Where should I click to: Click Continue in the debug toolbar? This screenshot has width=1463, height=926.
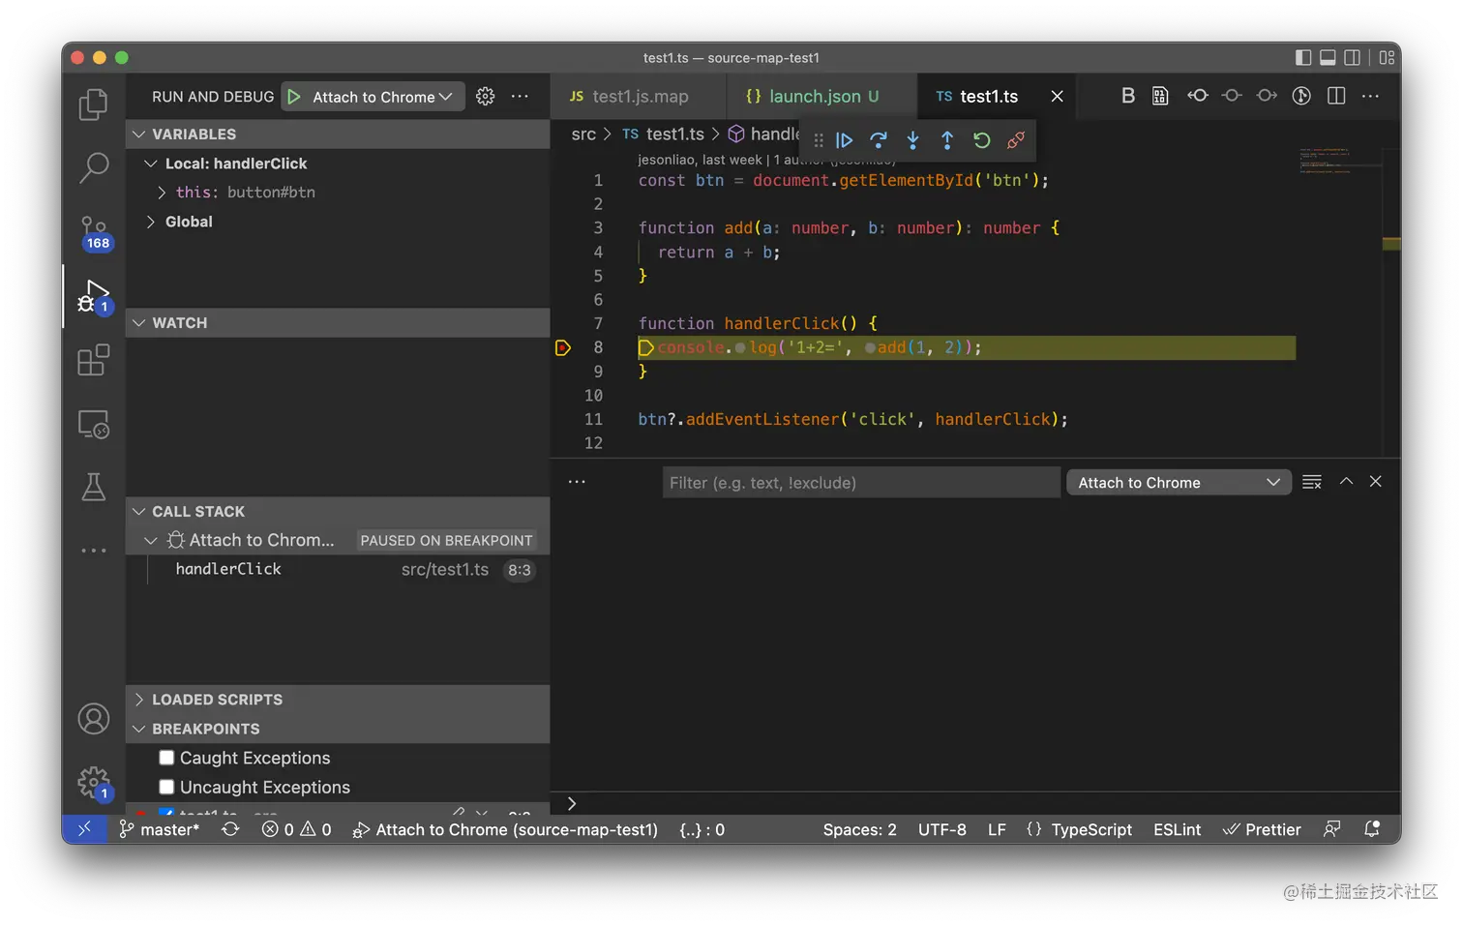(x=844, y=140)
